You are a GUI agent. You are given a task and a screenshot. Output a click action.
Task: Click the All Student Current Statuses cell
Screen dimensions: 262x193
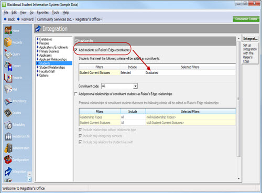[190, 123]
